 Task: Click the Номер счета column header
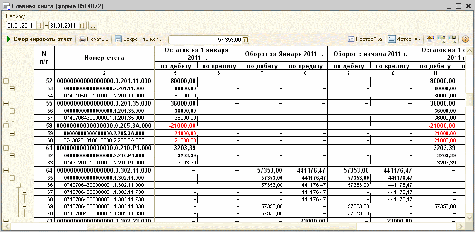point(104,58)
